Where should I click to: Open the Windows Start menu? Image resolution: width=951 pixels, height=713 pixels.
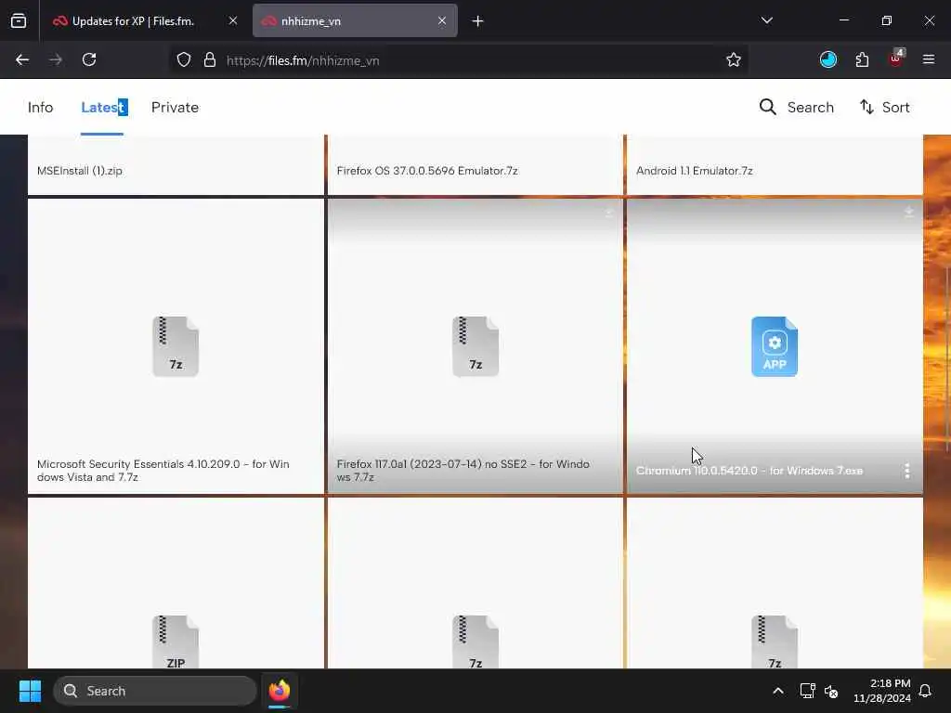pyautogui.click(x=30, y=691)
